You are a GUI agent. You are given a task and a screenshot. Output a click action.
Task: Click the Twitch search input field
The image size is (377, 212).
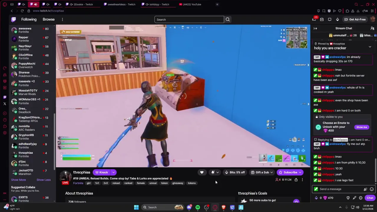point(189,19)
